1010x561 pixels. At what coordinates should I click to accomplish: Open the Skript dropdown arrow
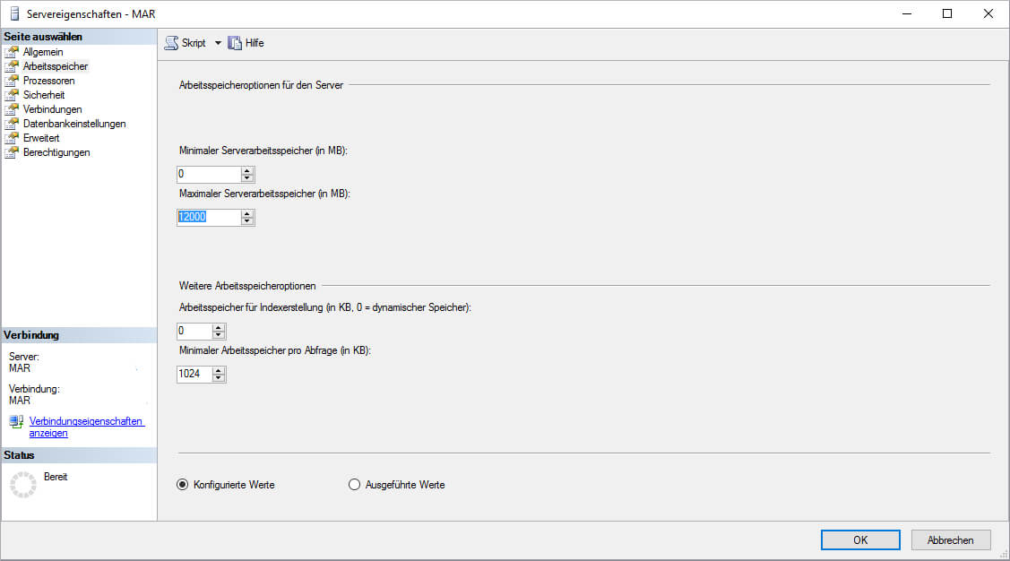pos(218,43)
